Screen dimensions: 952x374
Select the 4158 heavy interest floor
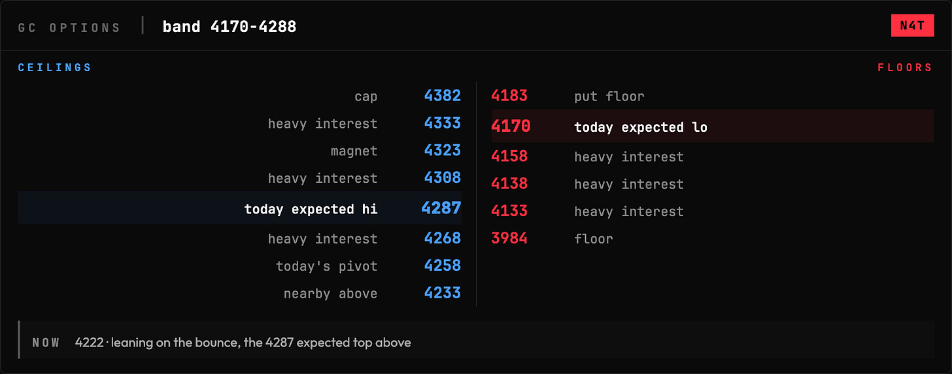(x=713, y=157)
